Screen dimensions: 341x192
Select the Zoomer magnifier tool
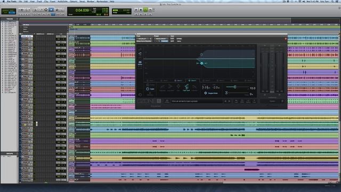pyautogui.click(x=35, y=10)
